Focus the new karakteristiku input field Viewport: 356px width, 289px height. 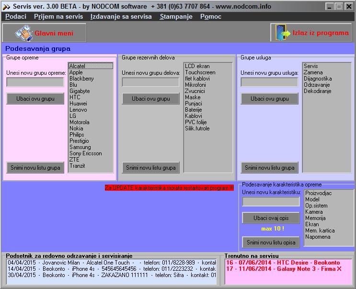(271, 202)
